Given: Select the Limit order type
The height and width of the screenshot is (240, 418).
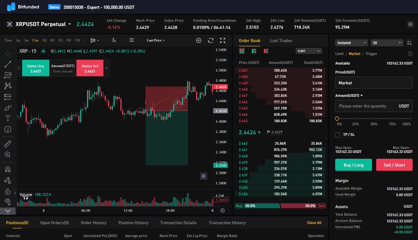Looking at the screenshot, I should [339, 54].
